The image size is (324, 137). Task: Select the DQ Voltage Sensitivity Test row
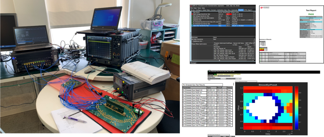(223, 16)
